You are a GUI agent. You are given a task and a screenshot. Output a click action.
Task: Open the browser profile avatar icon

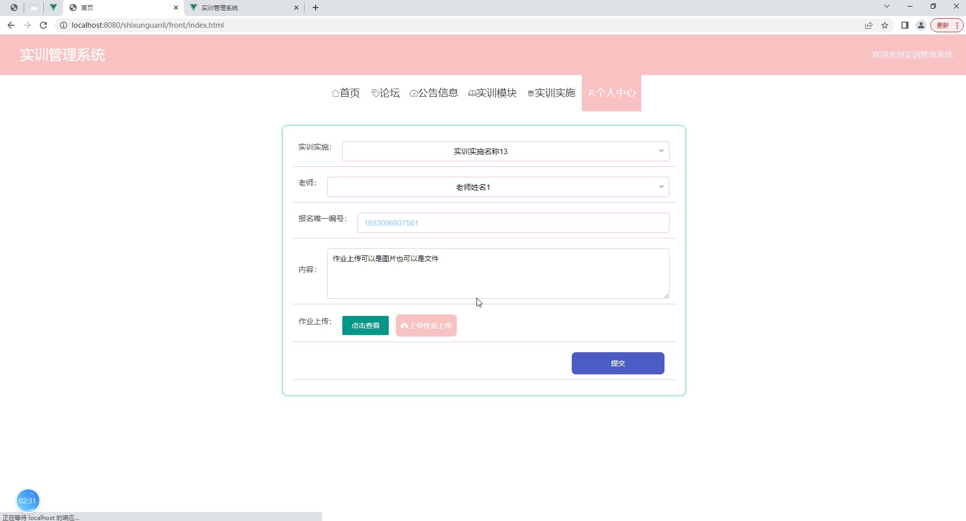point(921,25)
